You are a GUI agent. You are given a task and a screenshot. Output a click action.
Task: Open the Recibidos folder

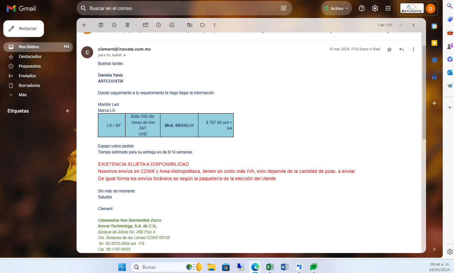click(38, 47)
